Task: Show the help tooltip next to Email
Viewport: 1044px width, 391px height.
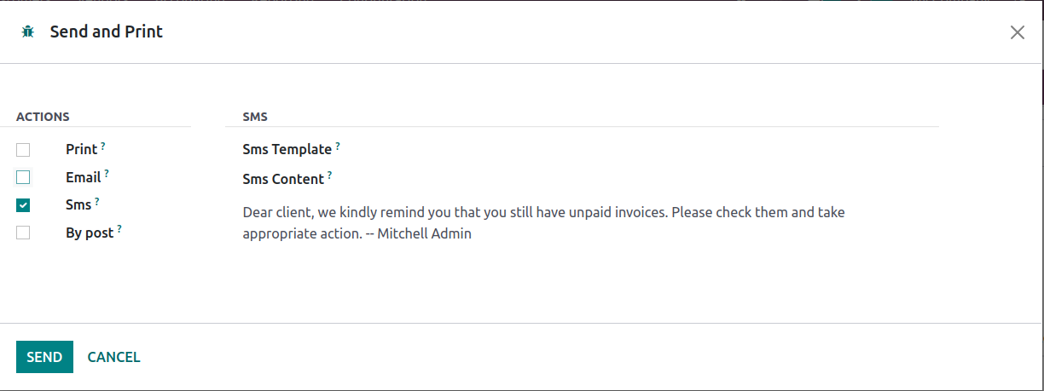Action: point(107,174)
